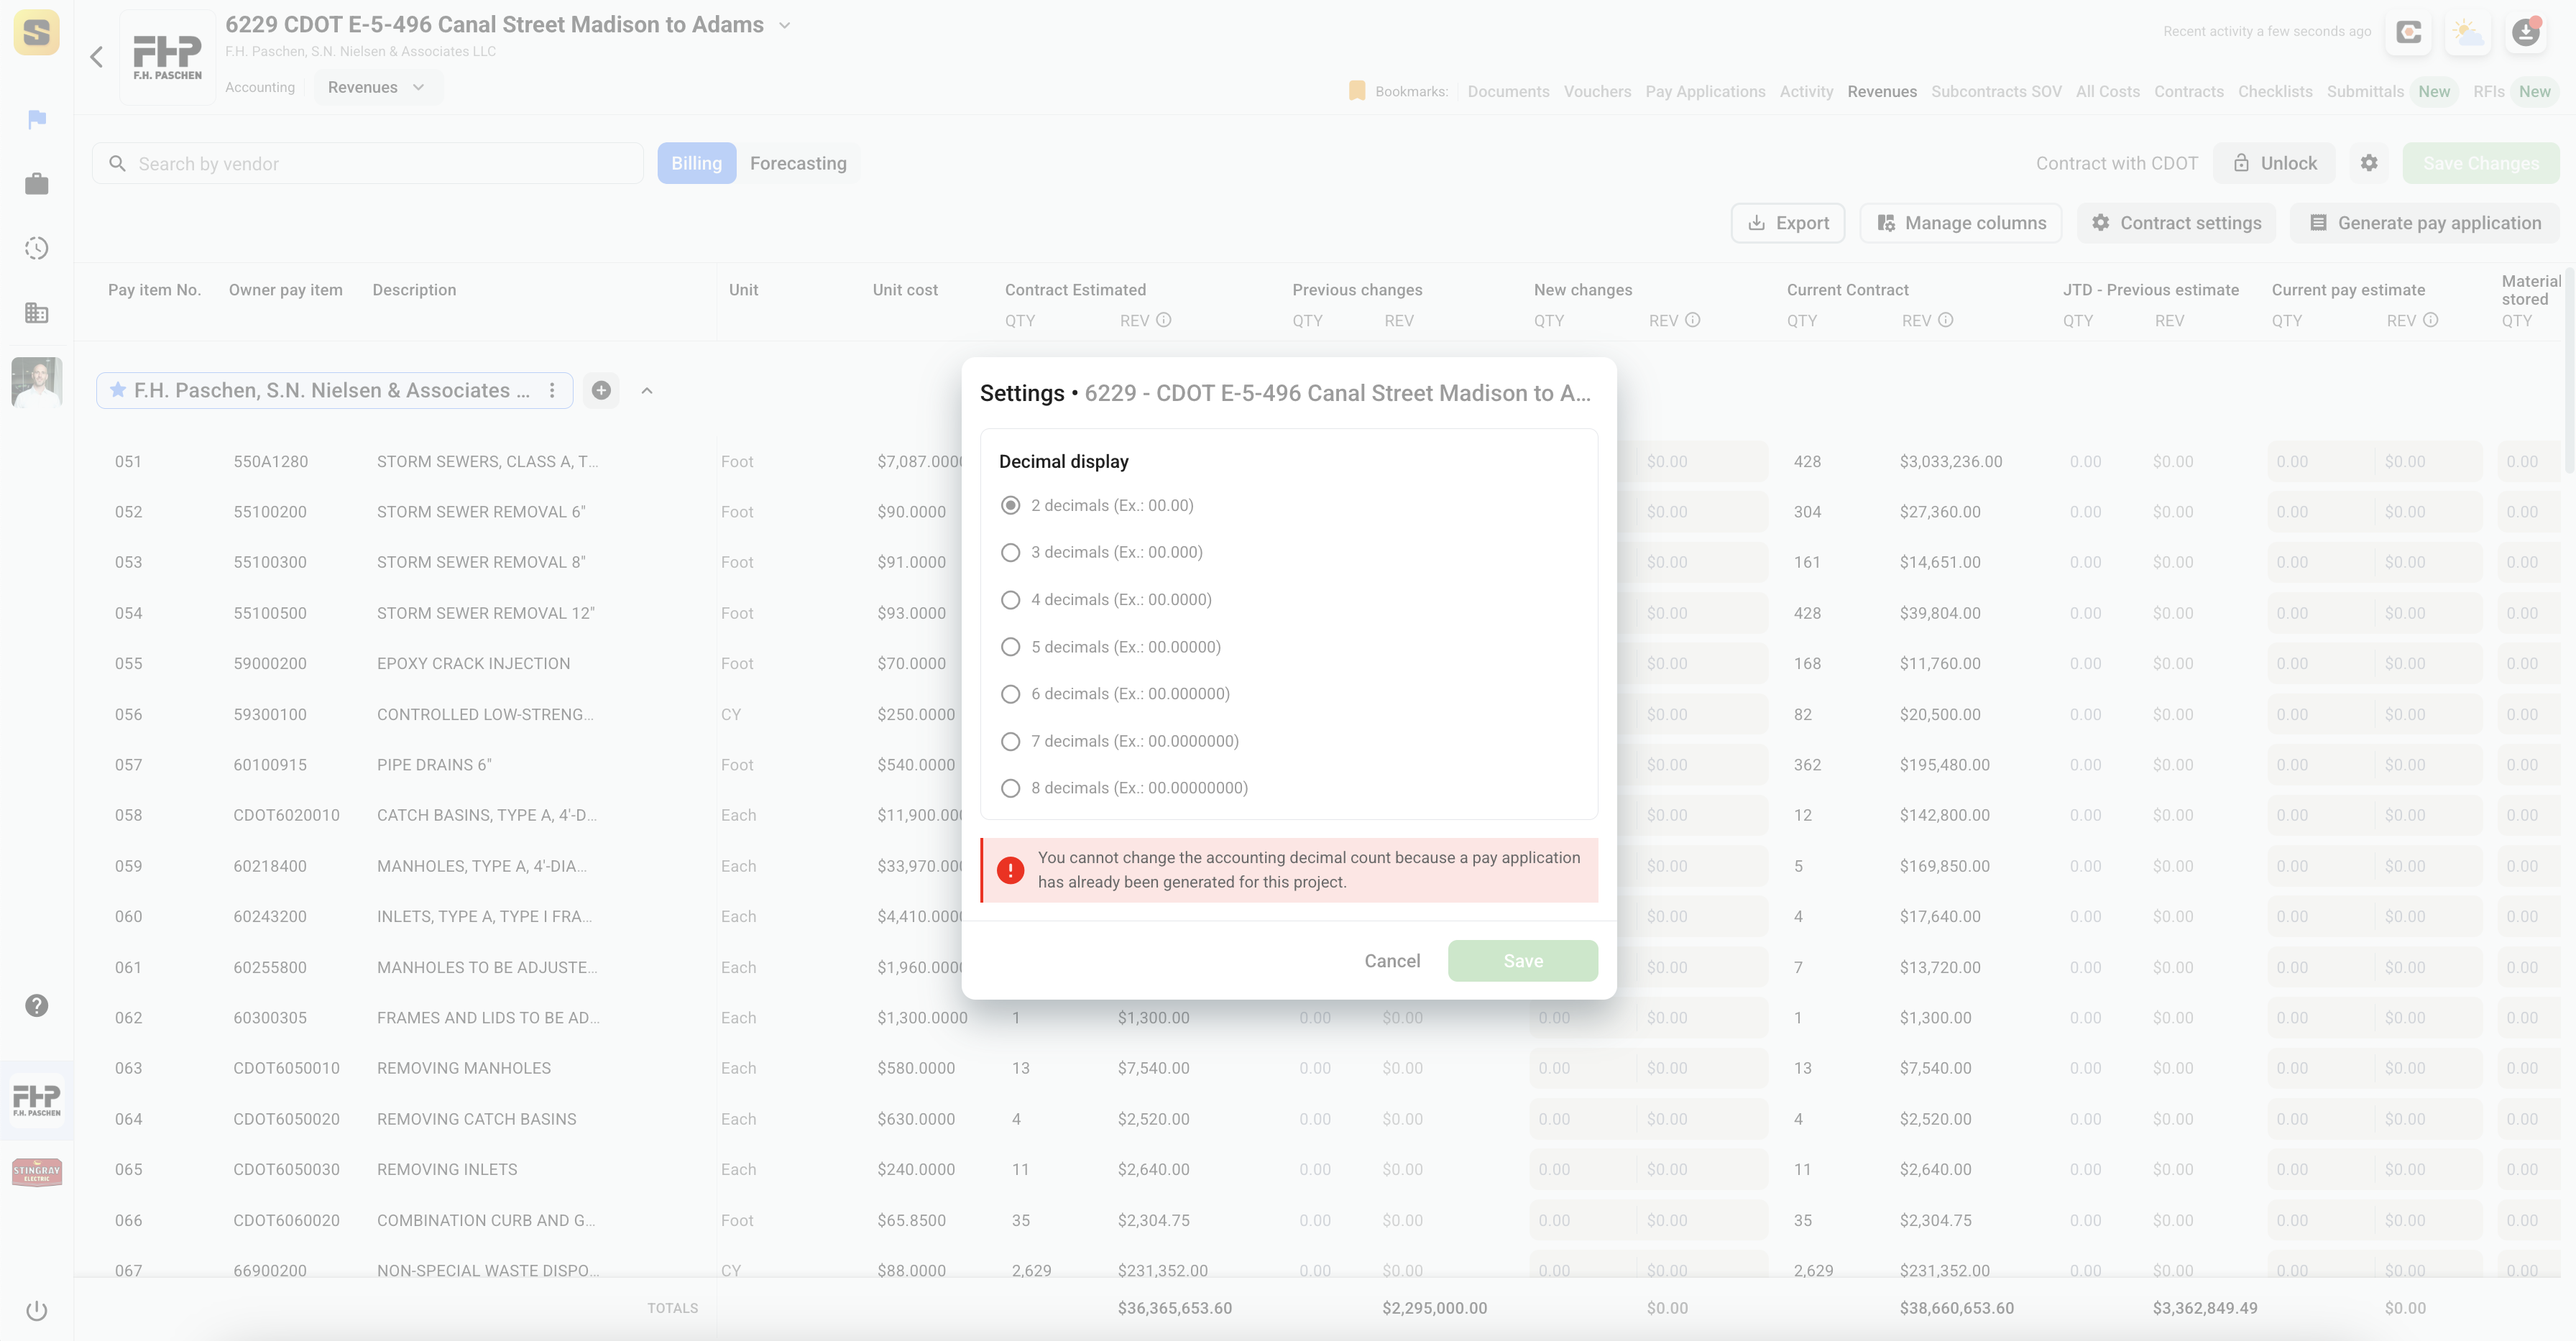The image size is (2576, 1341).
Task: Click the red alert icon in warning banner
Action: [x=1011, y=870]
